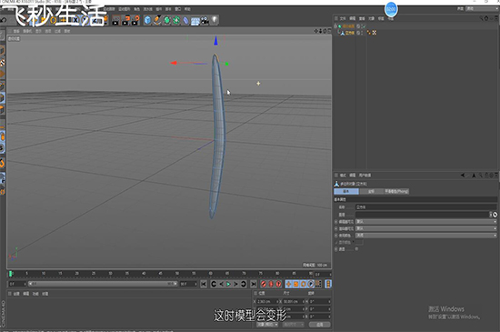The height and width of the screenshot is (332, 500).
Task: Toggle Keyframe Selection red button
Action: pyautogui.click(x=279, y=284)
